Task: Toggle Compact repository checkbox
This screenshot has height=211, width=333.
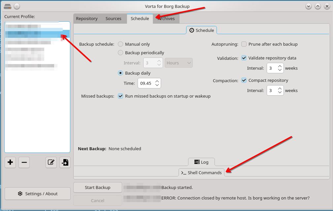Action: point(244,80)
